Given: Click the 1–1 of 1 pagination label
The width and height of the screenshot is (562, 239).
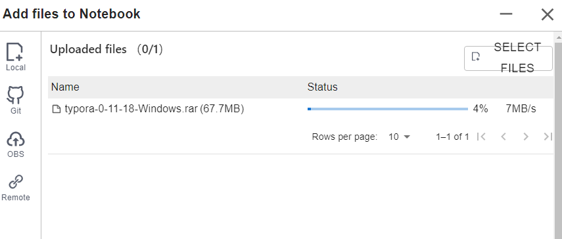Looking at the screenshot, I should [452, 137].
